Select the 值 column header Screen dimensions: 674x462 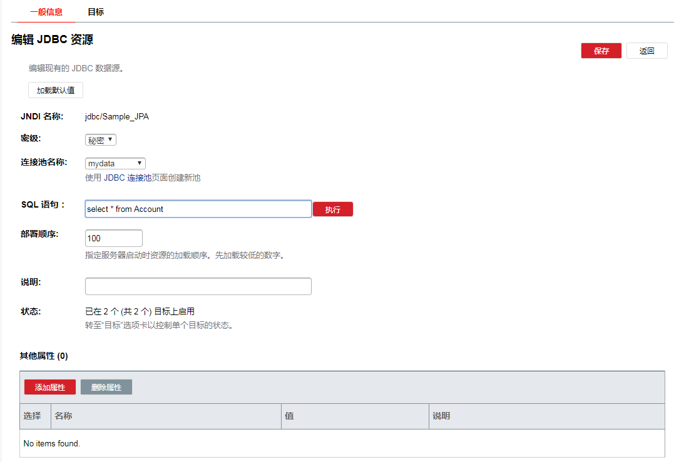tap(289, 416)
